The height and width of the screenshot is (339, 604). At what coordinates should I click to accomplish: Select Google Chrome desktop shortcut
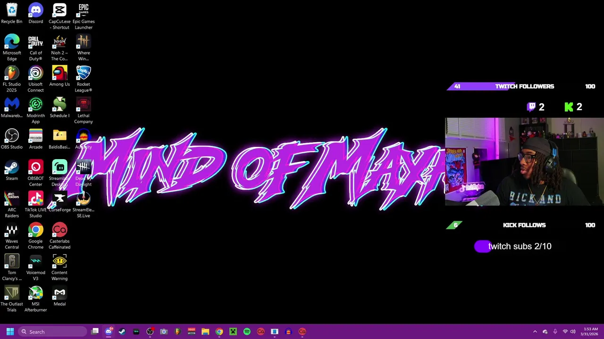click(x=35, y=236)
